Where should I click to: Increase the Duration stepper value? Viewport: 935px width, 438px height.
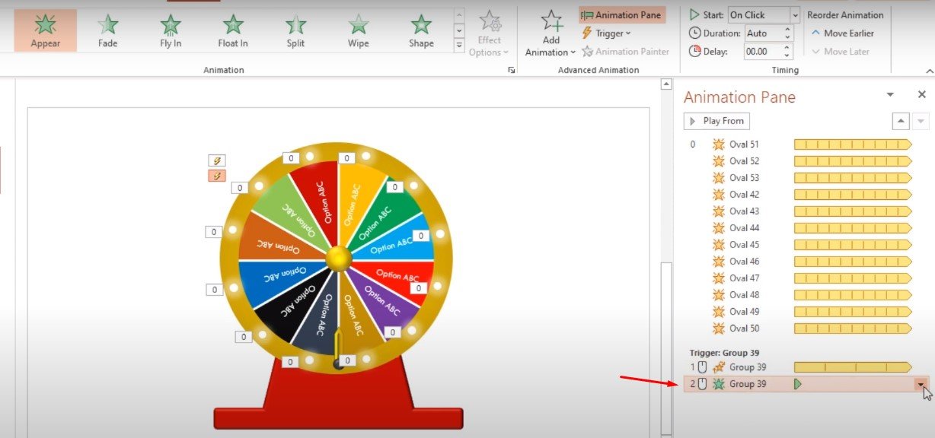[788, 30]
